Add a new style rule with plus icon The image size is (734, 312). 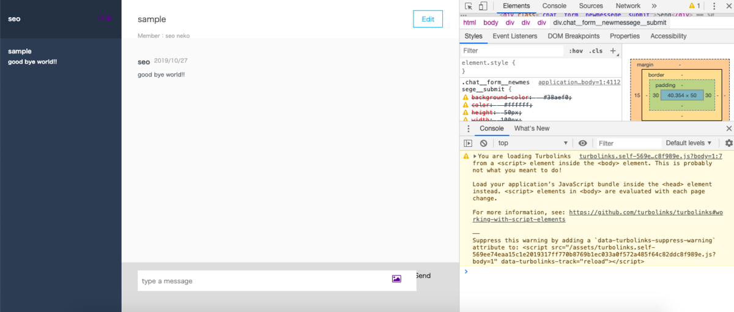coord(613,51)
